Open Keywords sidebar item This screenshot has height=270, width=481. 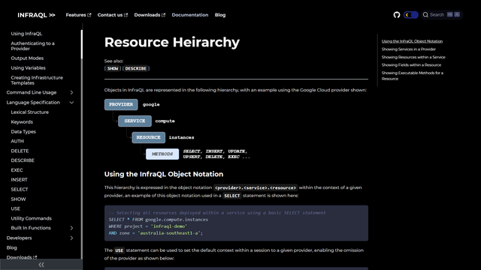pos(22,121)
